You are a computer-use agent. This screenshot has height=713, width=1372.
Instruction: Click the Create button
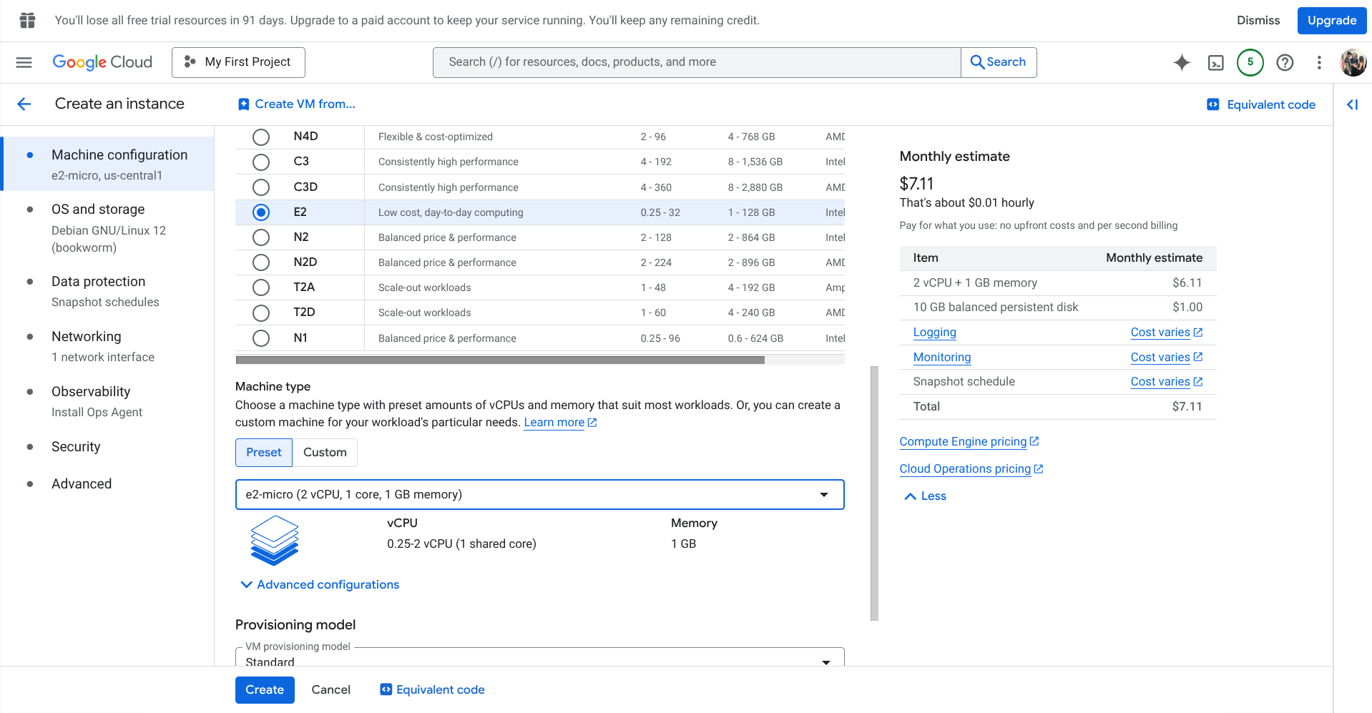(x=264, y=689)
